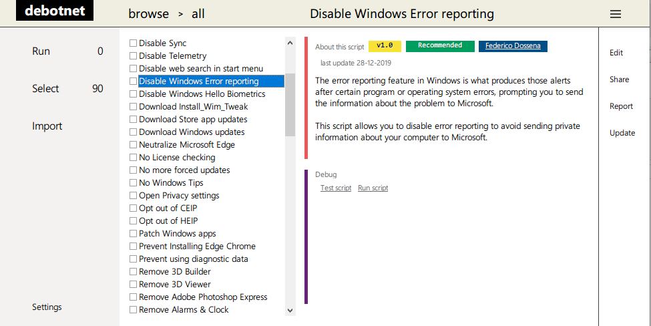Image resolution: width=651 pixels, height=326 pixels.
Task: Click the Test script link
Action: 336,188
